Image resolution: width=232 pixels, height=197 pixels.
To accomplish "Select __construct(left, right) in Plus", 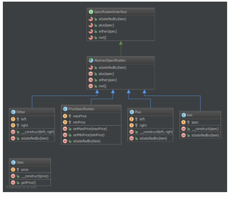I will tap(157, 132).
